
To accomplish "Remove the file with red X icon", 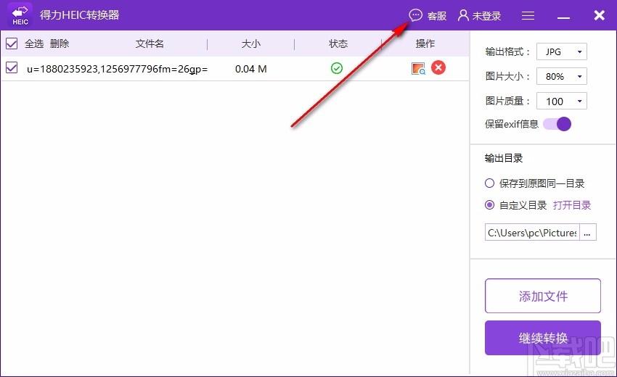I will 438,67.
